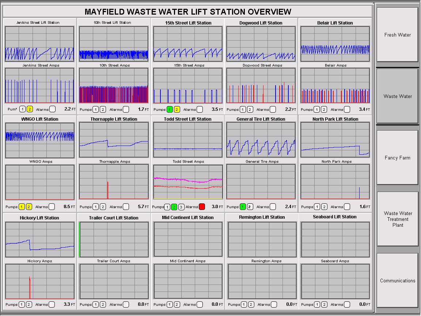421x316 pixels.
Task: Click pump 2 indicator for Jenkins Street
Action: pos(30,109)
